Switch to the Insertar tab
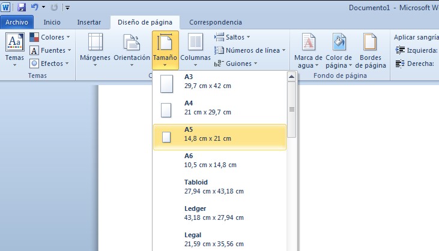Viewport: 439px width, 251px height. click(x=89, y=22)
